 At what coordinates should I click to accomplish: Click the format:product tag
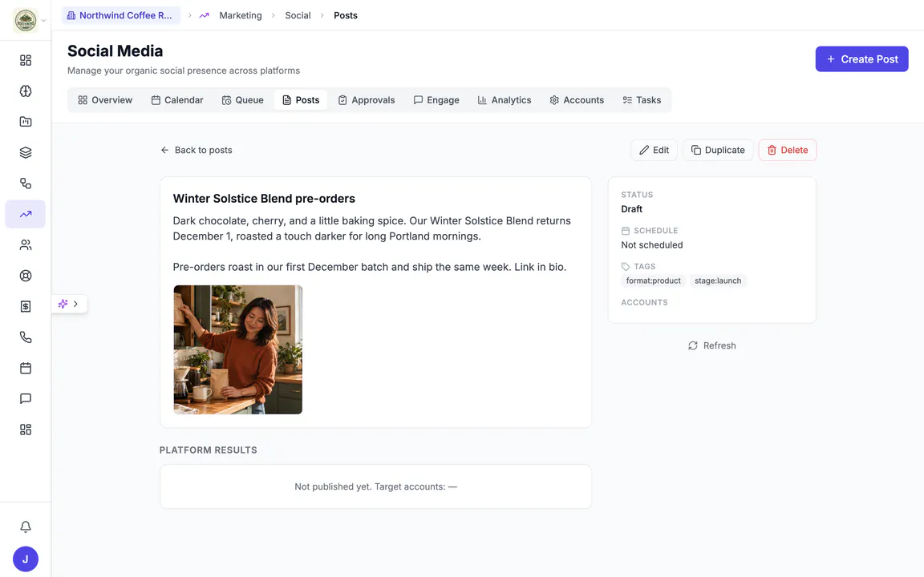pos(653,280)
